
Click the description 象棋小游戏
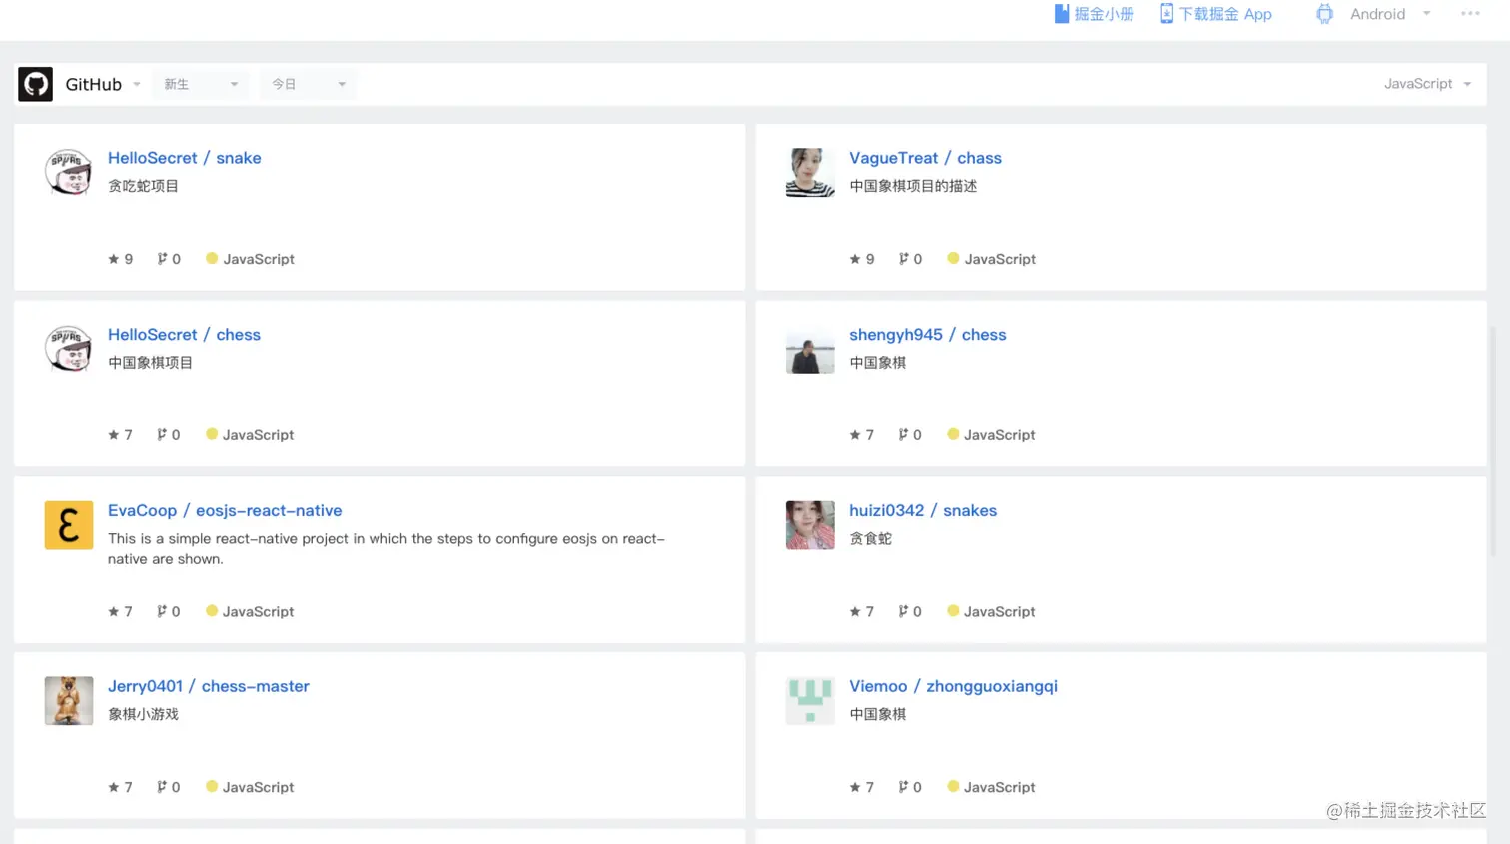(143, 714)
